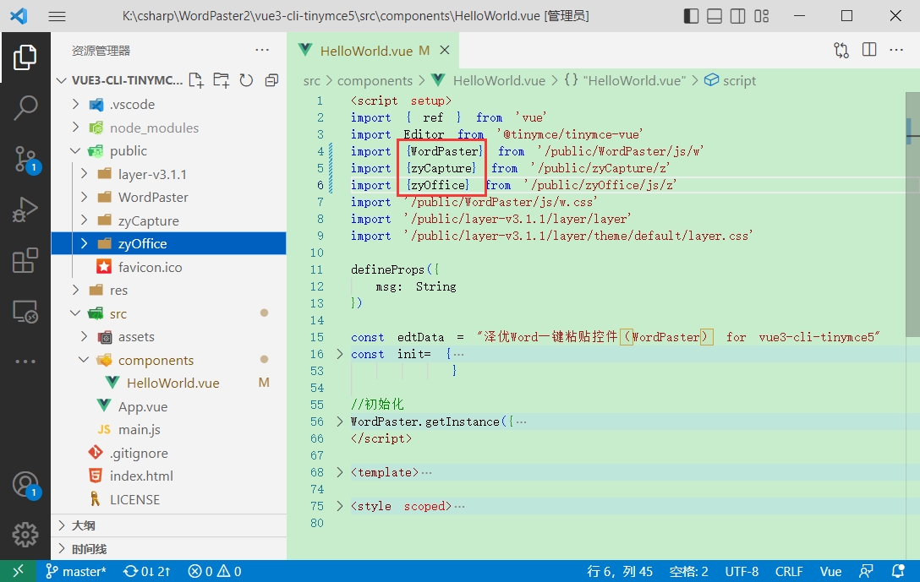Screen dimensions: 920x582
Task: Select the HelloWorld.vue editor tab
Action: point(365,51)
